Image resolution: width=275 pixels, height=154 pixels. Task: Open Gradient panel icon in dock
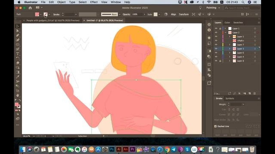pos(209,51)
